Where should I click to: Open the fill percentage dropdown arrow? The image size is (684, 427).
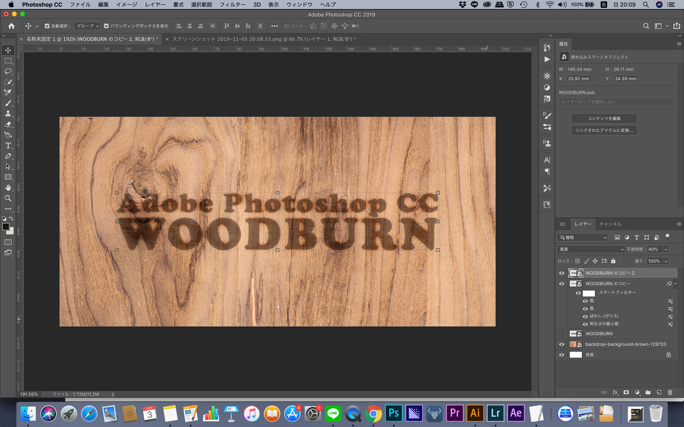point(666,261)
